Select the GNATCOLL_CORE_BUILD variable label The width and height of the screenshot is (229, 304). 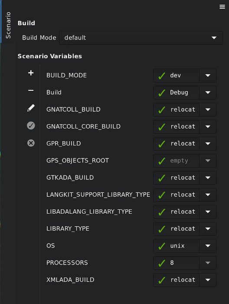coord(83,127)
